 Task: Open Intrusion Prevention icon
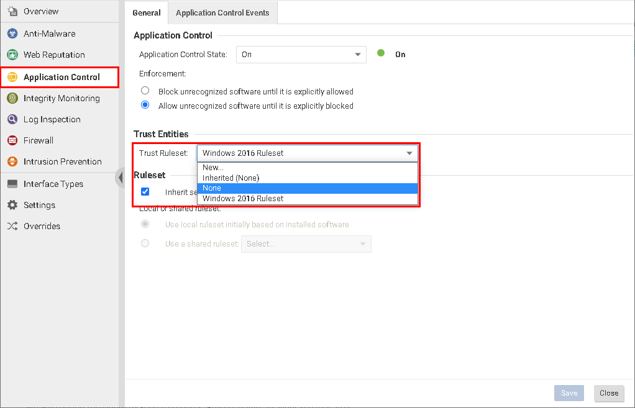tap(12, 161)
